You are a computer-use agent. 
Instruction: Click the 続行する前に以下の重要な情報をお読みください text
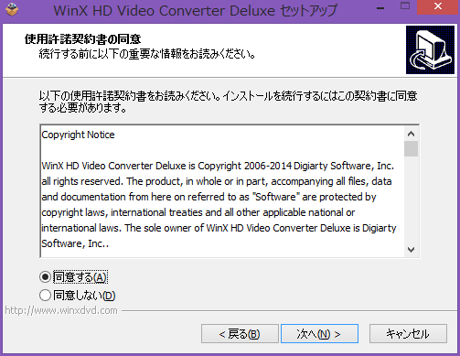[x=147, y=54]
